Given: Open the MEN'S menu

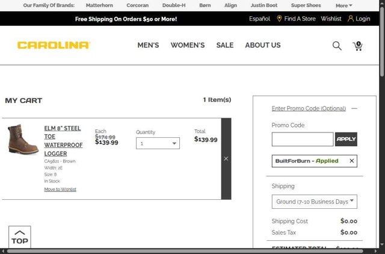Looking at the screenshot, I should click(148, 45).
